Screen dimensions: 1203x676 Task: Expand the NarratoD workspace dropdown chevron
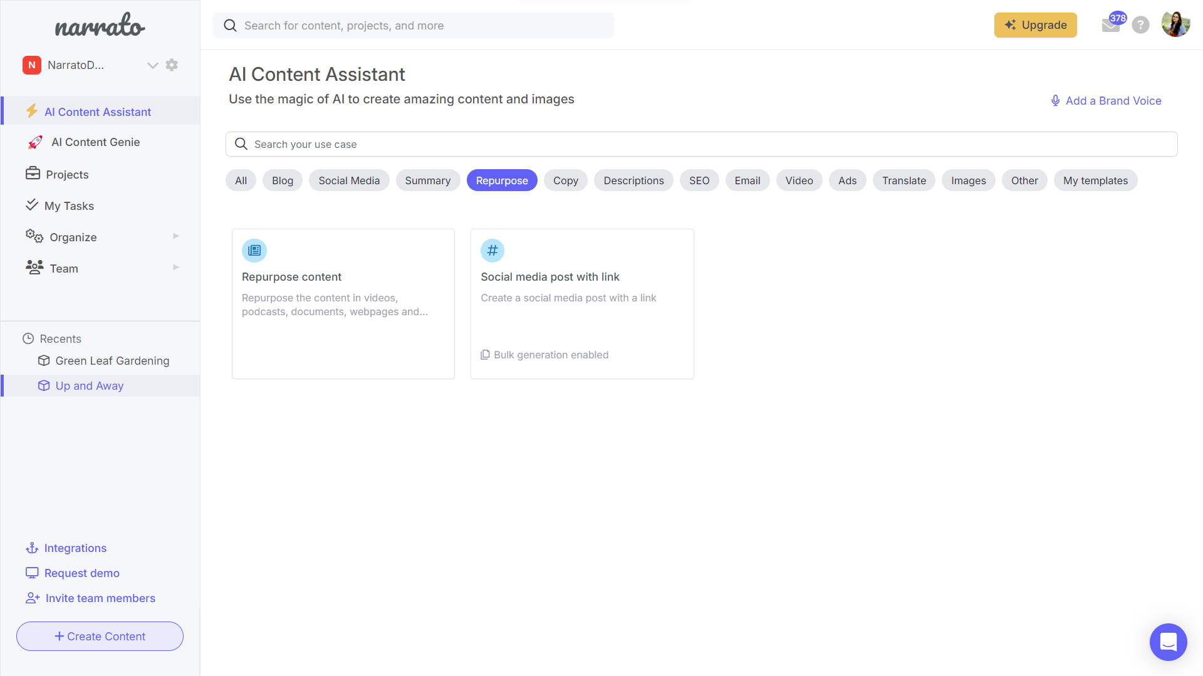click(152, 65)
